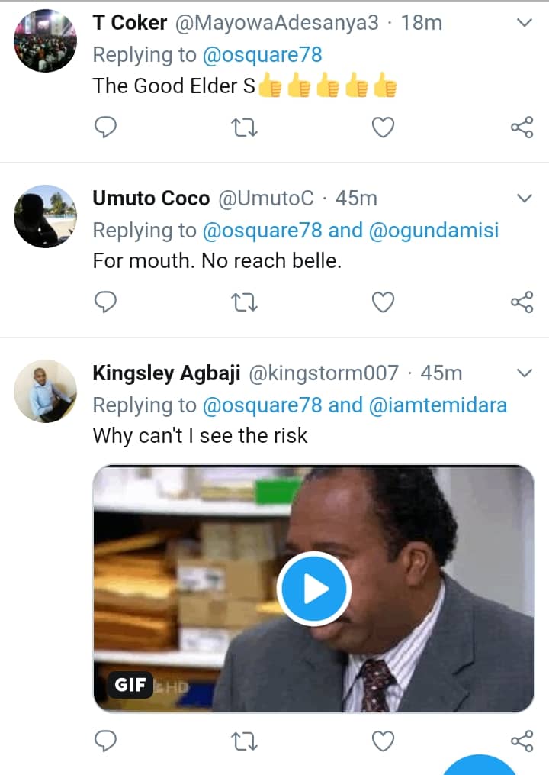Image resolution: width=549 pixels, height=775 pixels.
Task: Open the @ogundamisi mention link
Action: point(433,230)
